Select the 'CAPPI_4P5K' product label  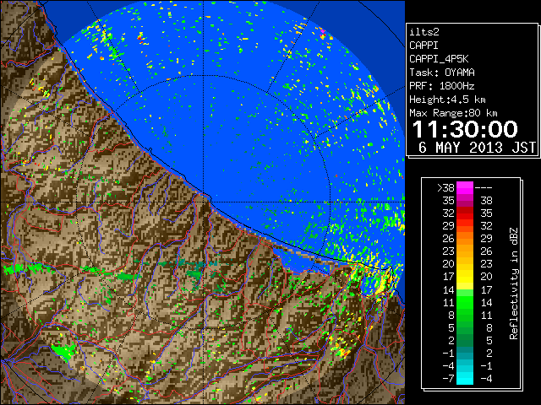click(439, 59)
